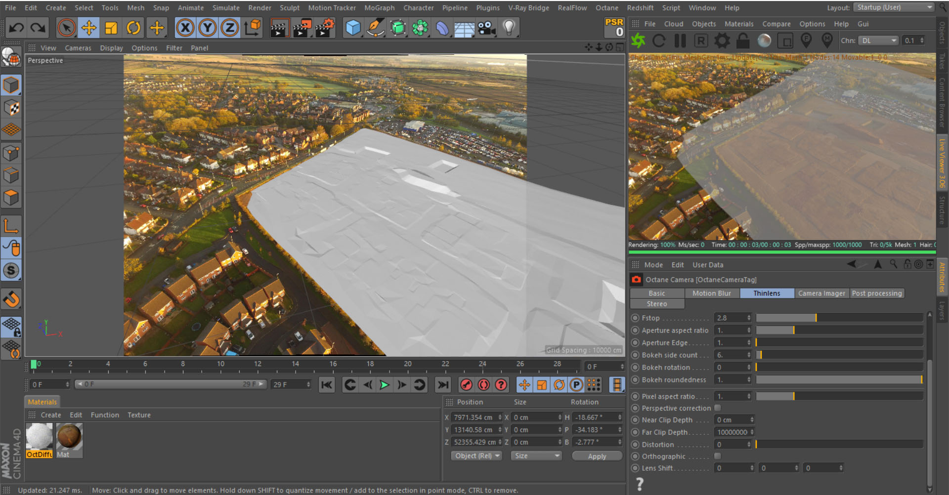This screenshot has height=495, width=949.
Task: Open the MoGraph menu
Action: click(x=379, y=8)
